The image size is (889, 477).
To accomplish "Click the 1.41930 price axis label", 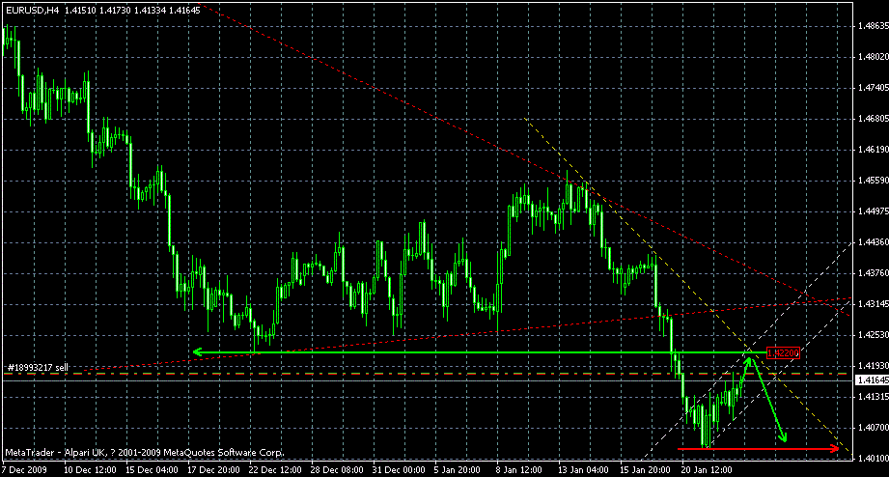I will coord(874,366).
